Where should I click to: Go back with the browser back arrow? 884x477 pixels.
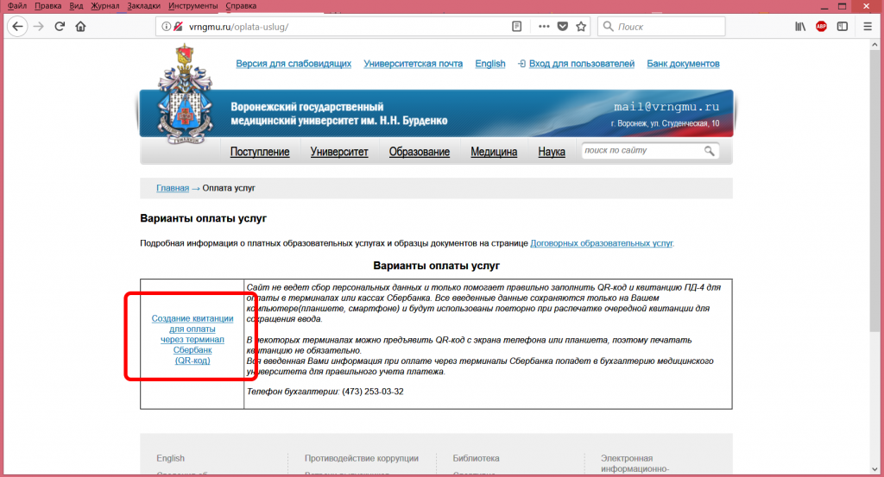pyautogui.click(x=17, y=27)
